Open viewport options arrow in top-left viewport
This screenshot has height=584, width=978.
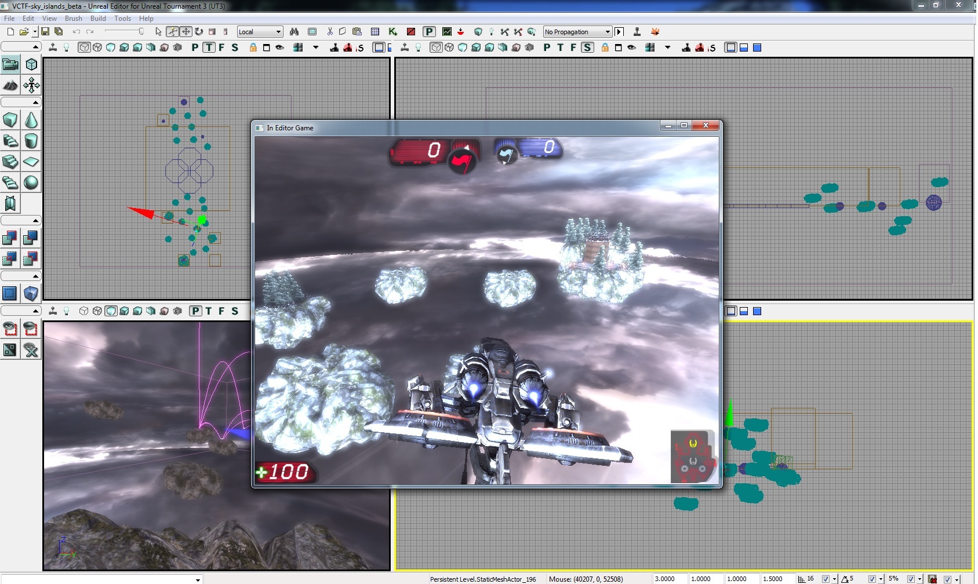[x=316, y=48]
